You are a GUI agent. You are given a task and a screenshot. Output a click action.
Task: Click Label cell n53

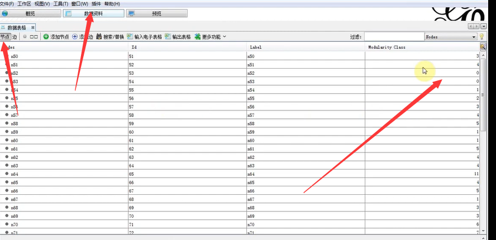tap(306, 81)
